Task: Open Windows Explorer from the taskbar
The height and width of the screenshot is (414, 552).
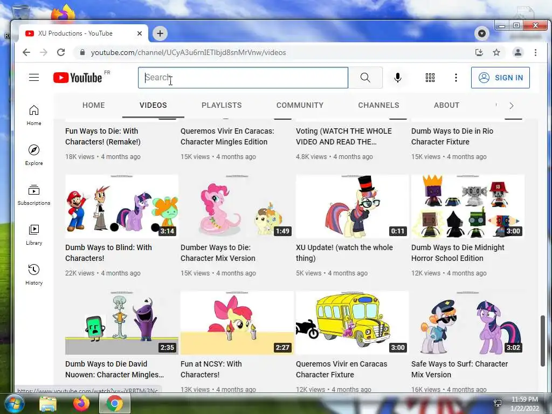Action: [48, 404]
